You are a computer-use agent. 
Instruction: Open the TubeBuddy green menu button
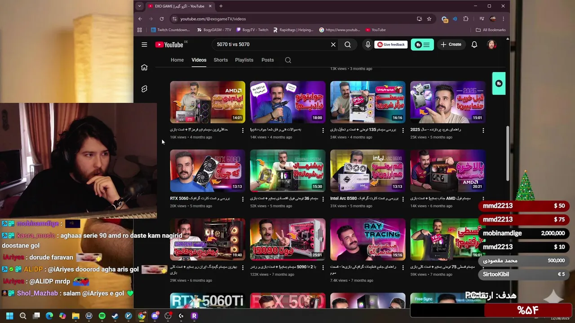[422, 44]
